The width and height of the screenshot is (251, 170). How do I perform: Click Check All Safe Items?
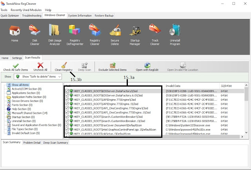pos(16,67)
